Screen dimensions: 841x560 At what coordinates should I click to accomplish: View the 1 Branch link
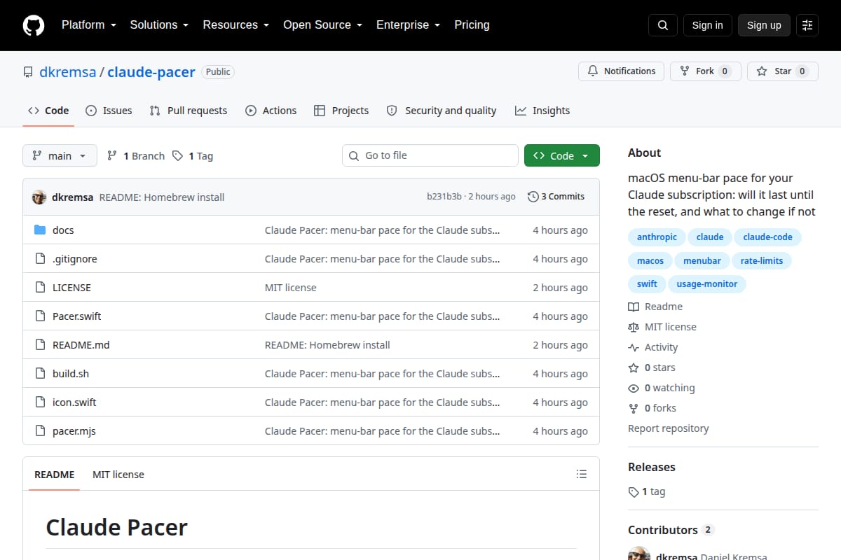[x=136, y=156]
